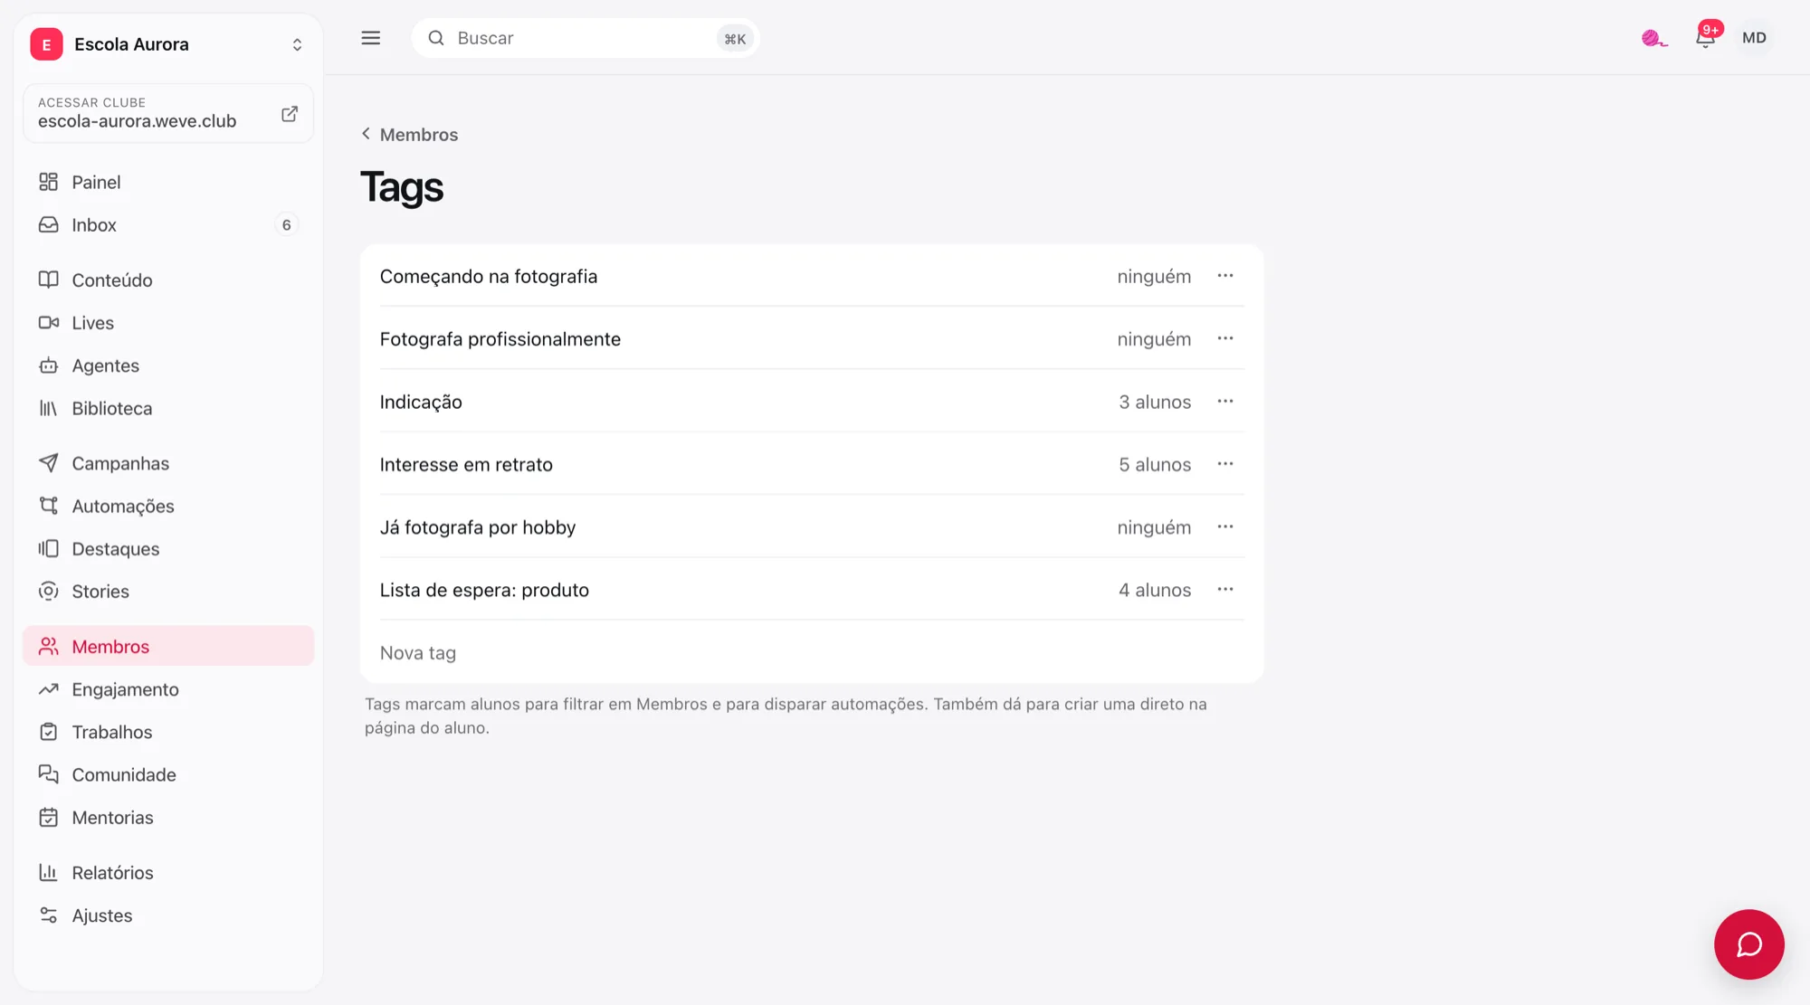The image size is (1810, 1005).
Task: Click '5 alunos' on Interesse em retrato
Action: pos(1155,464)
